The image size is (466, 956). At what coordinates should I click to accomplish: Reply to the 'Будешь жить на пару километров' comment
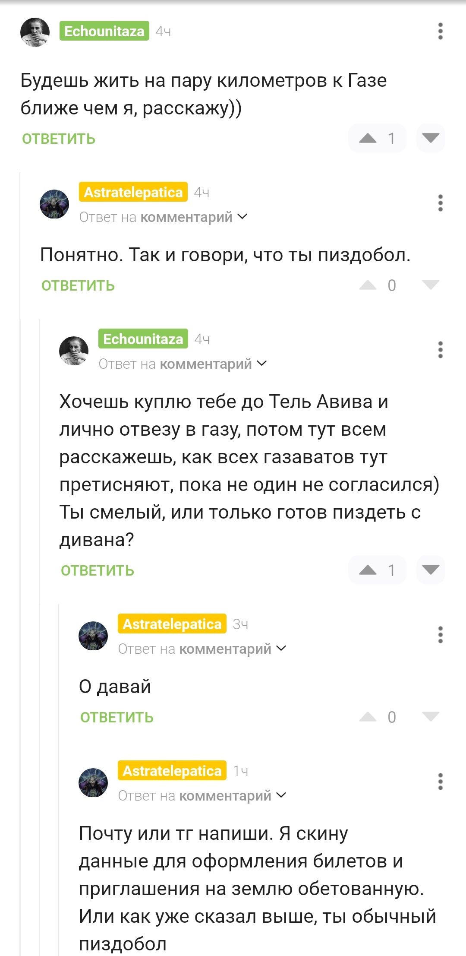tap(59, 139)
